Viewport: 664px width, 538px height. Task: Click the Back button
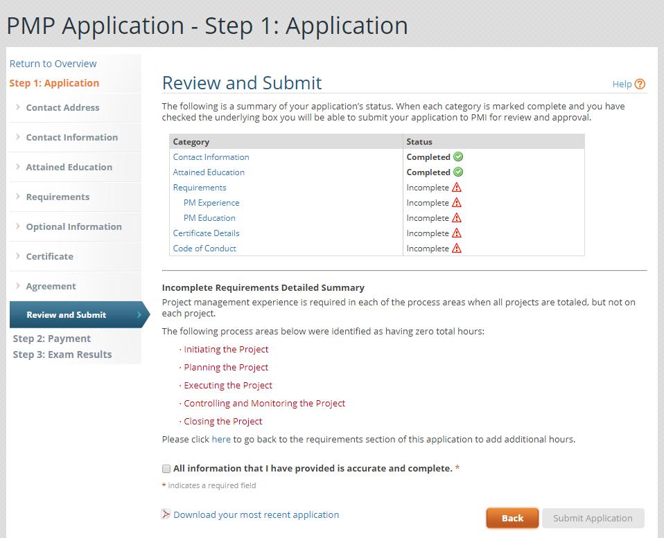click(512, 517)
